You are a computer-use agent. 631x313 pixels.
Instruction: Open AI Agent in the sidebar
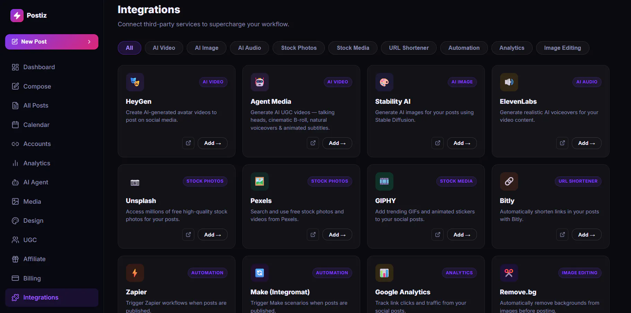tap(52, 182)
